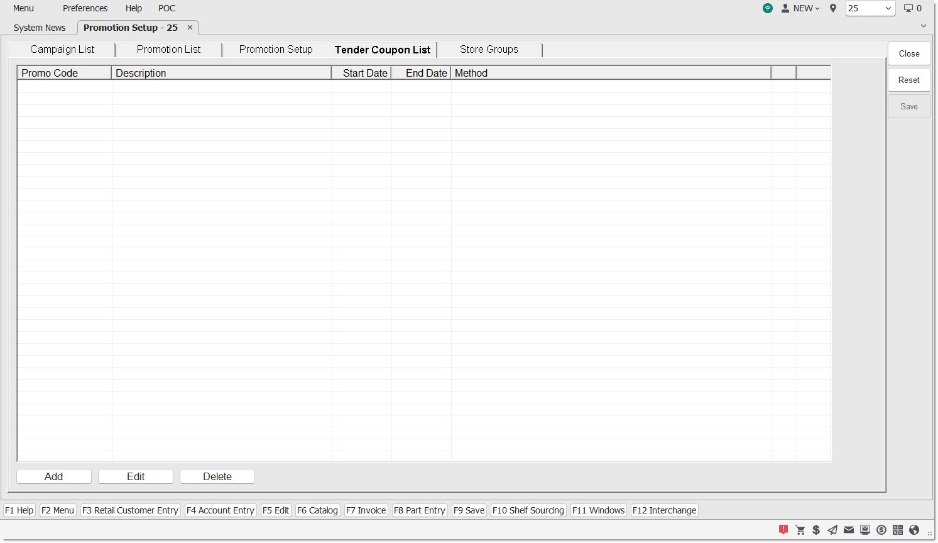
Task: Open the Preferences menu
Action: [x=85, y=8]
